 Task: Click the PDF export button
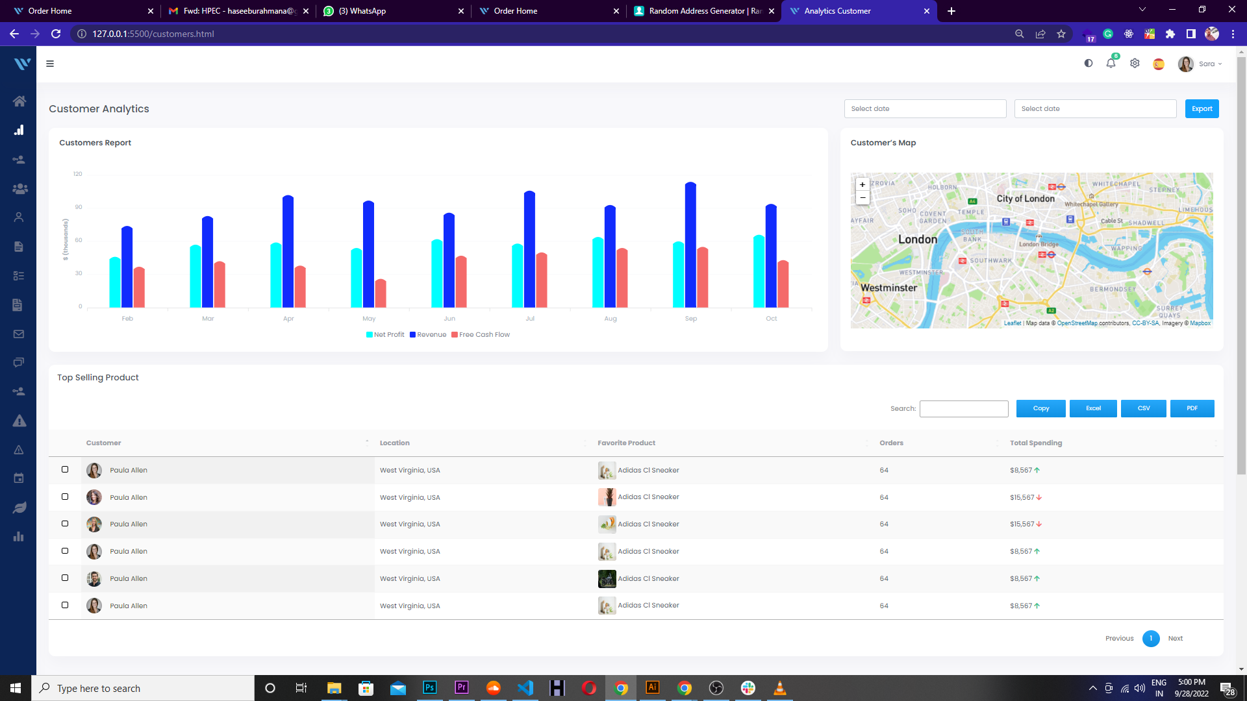(1192, 408)
